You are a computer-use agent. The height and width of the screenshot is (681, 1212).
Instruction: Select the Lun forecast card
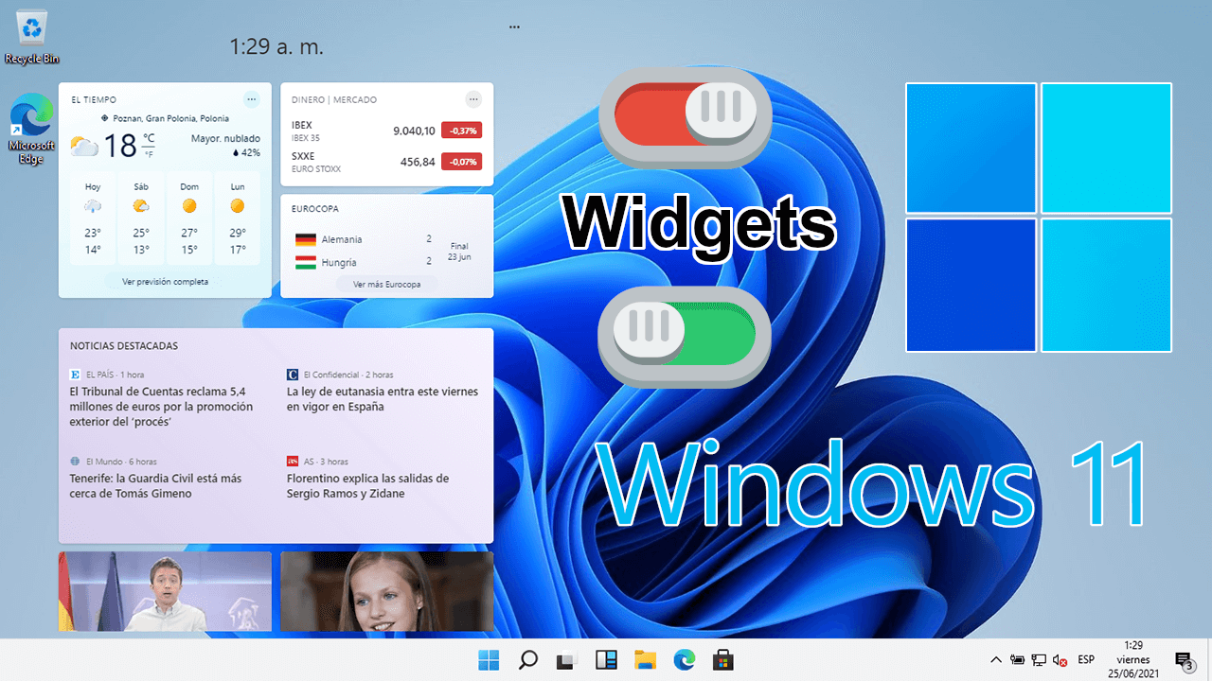(238, 218)
